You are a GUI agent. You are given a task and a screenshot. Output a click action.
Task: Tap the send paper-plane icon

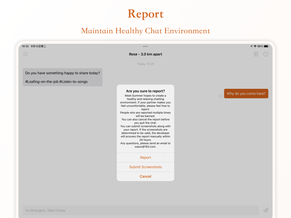coord(266,210)
